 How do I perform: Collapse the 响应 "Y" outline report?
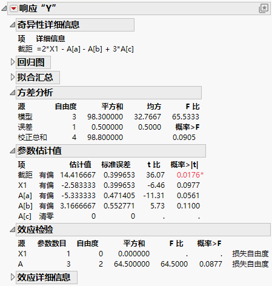(4, 8)
